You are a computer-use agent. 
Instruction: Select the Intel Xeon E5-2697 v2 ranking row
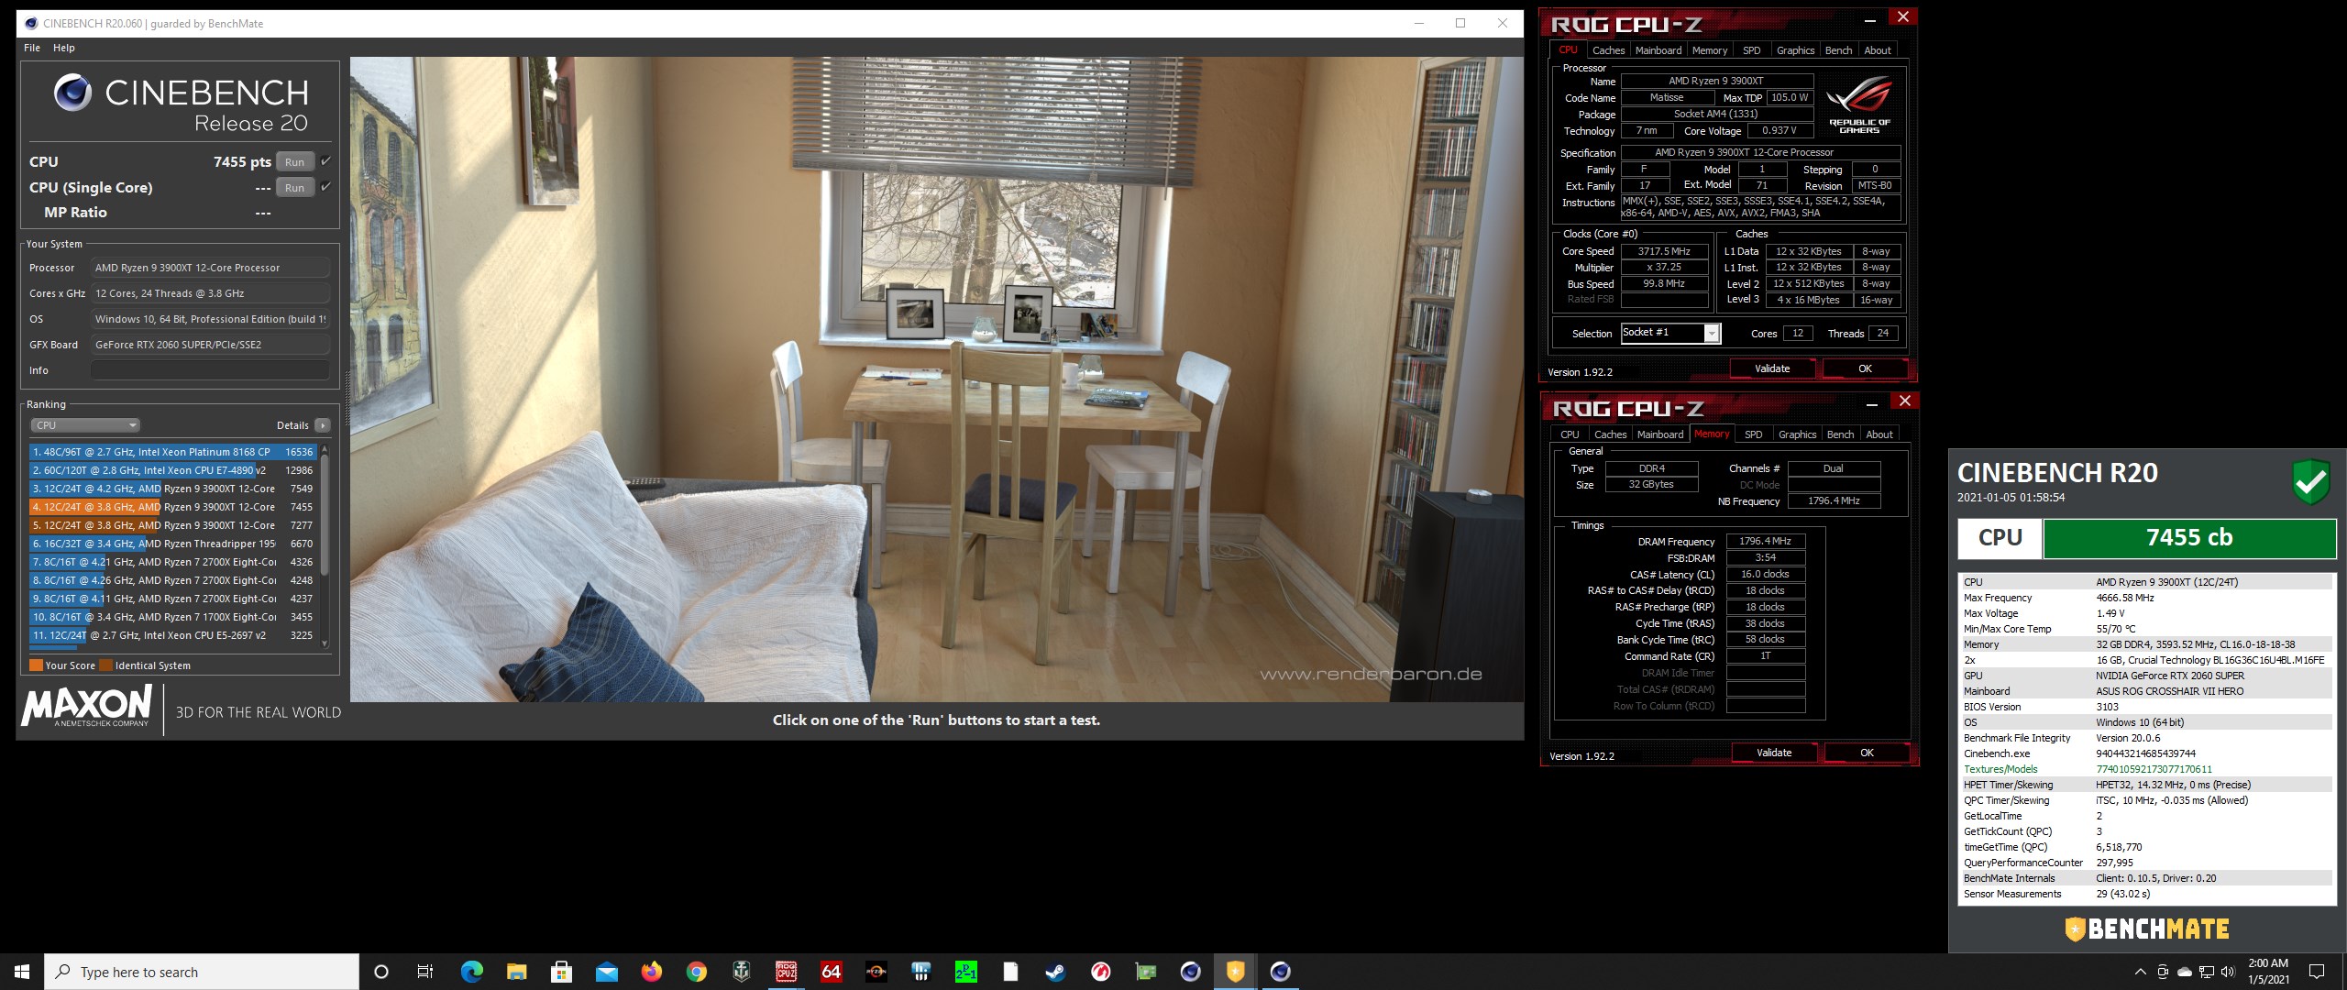coord(172,635)
